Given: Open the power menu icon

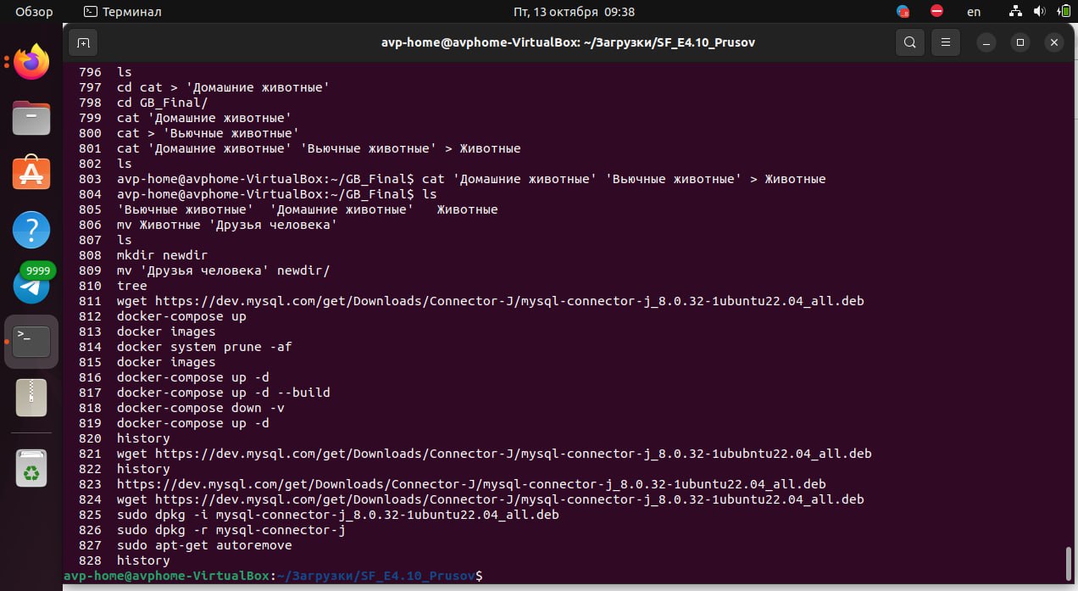Looking at the screenshot, I should [1063, 12].
